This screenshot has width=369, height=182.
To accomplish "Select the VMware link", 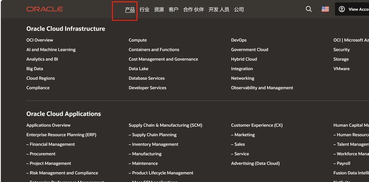I will point(342,69).
